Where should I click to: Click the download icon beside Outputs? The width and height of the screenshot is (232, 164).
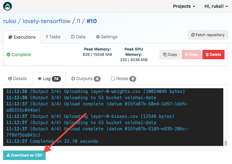click(73, 79)
